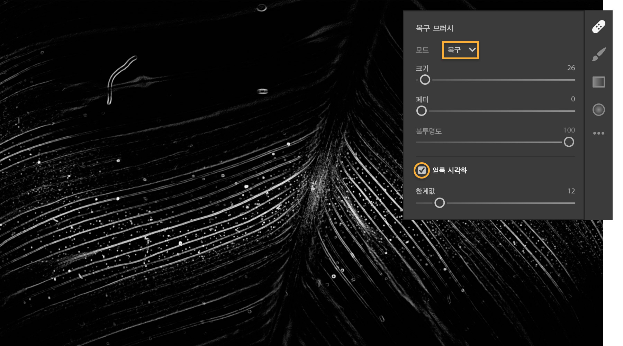Click the 페더 value 0
The height and width of the screenshot is (346, 623).
(573, 99)
